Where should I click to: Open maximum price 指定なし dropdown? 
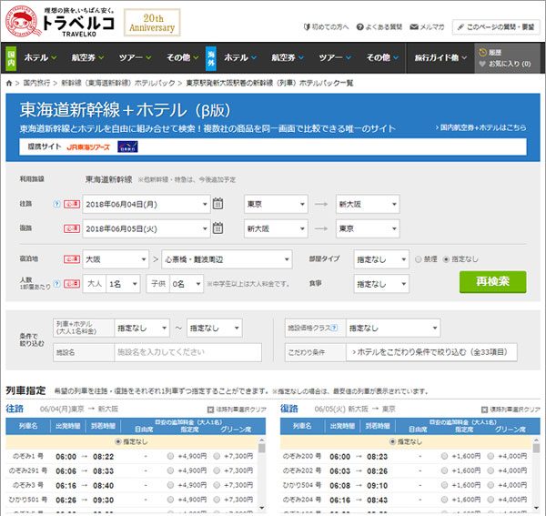pos(214,328)
